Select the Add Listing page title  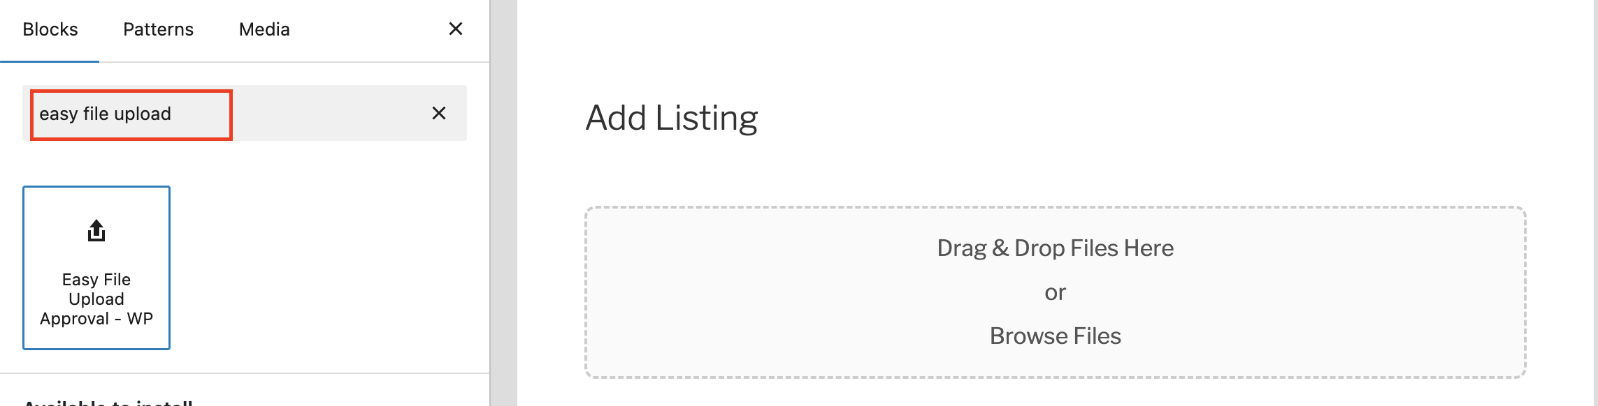(671, 118)
